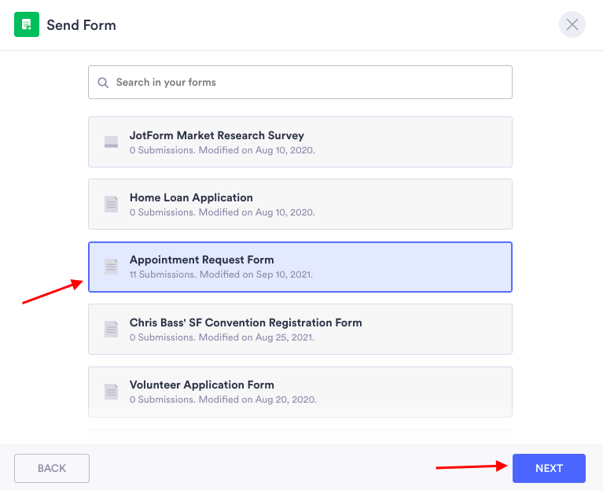The height and width of the screenshot is (490, 603).
Task: Click the green Send Form icon
Action: (x=27, y=24)
